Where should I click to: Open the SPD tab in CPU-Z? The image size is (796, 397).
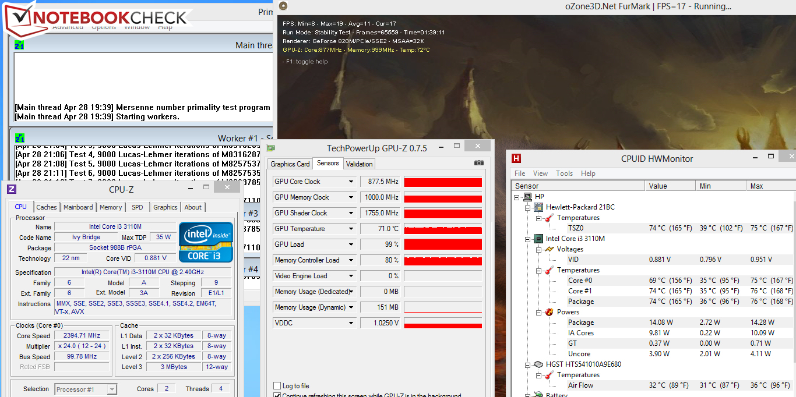pyautogui.click(x=138, y=207)
